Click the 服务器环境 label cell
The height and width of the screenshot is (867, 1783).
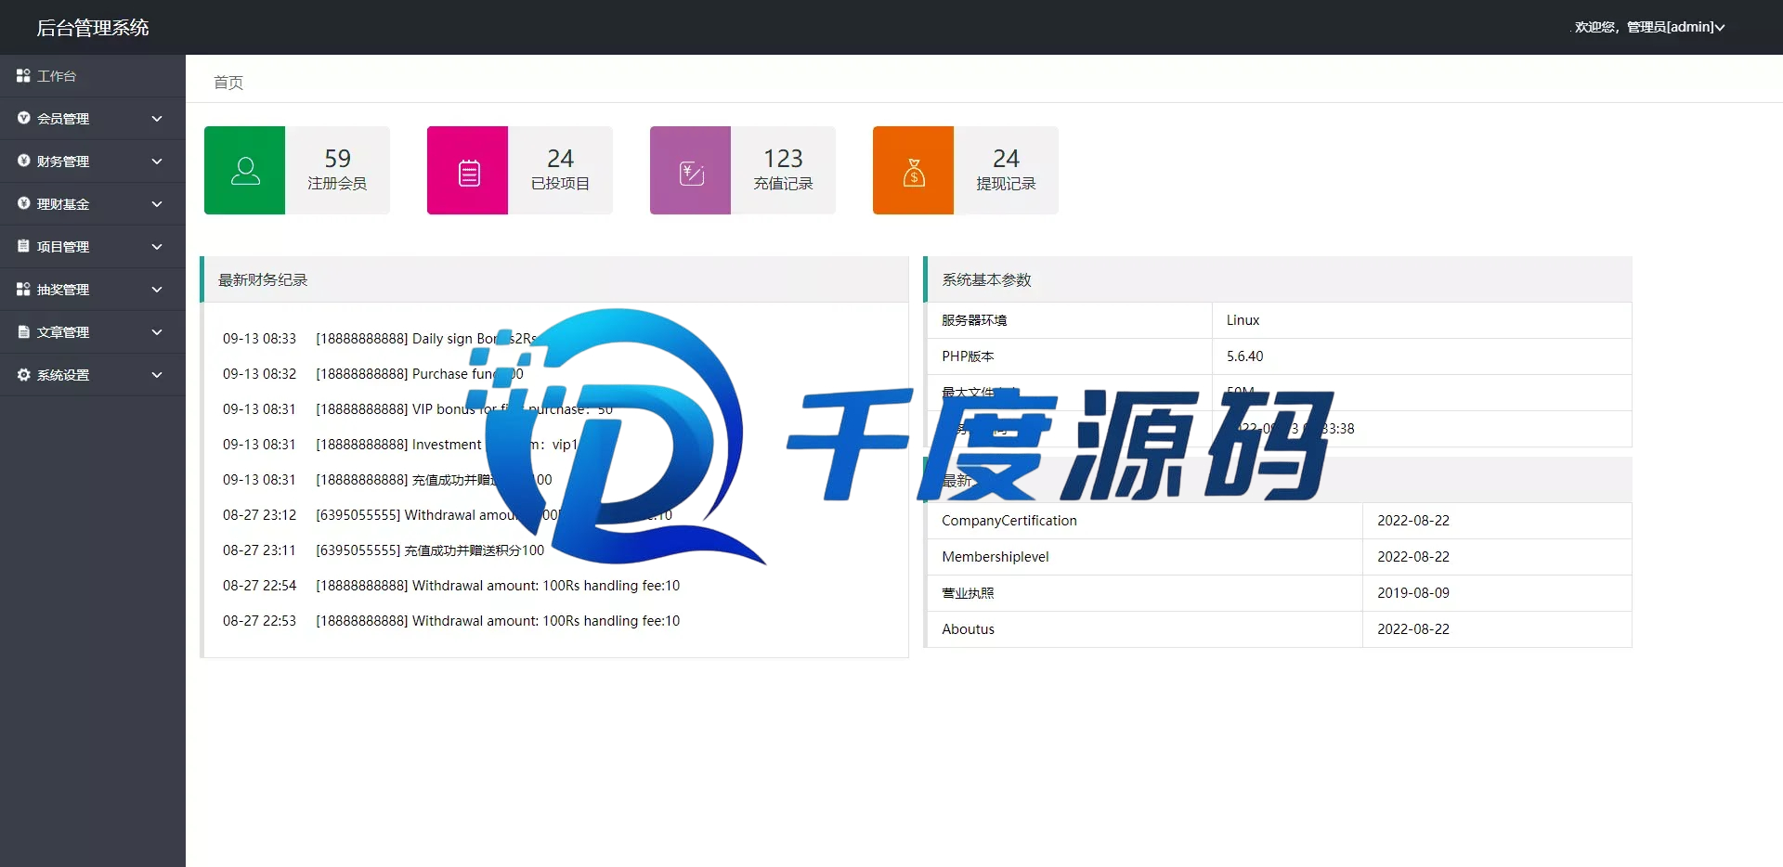tap(1070, 320)
